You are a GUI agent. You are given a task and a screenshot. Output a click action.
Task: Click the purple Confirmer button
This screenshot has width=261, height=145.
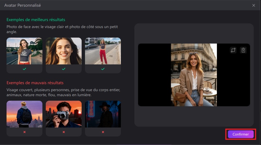(x=240, y=134)
